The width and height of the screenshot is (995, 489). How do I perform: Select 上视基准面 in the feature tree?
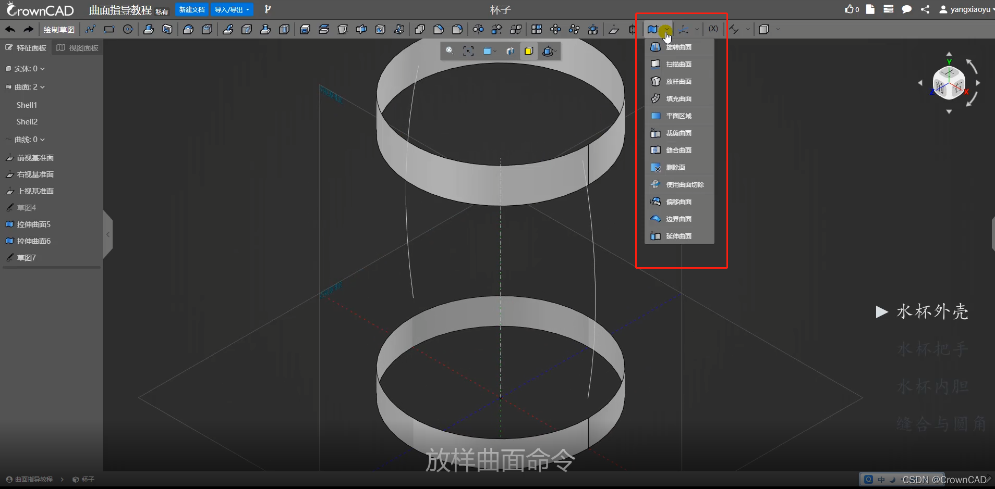tap(30, 191)
